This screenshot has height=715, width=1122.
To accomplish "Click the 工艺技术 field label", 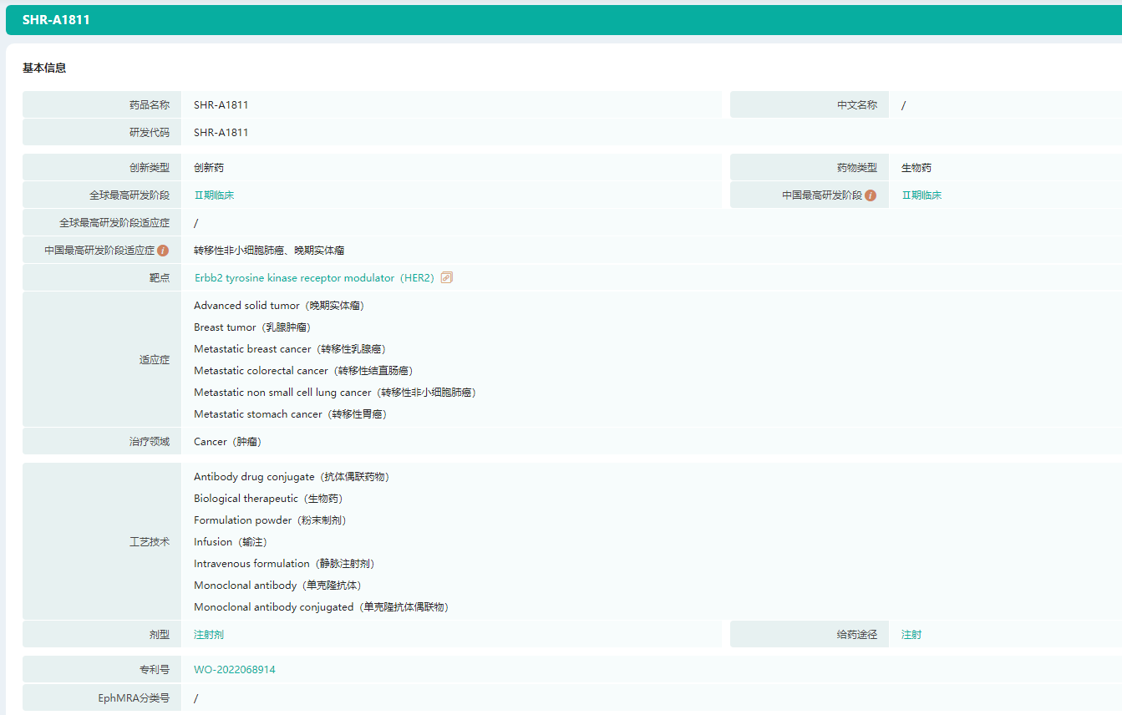I will tap(150, 542).
